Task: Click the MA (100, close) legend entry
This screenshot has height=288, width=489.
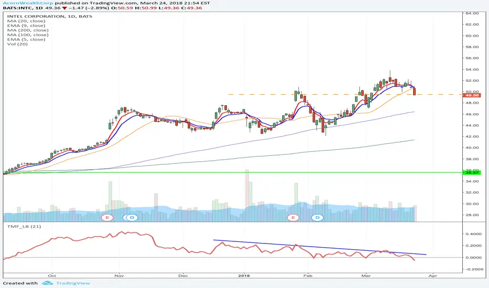Action: pyautogui.click(x=28, y=35)
